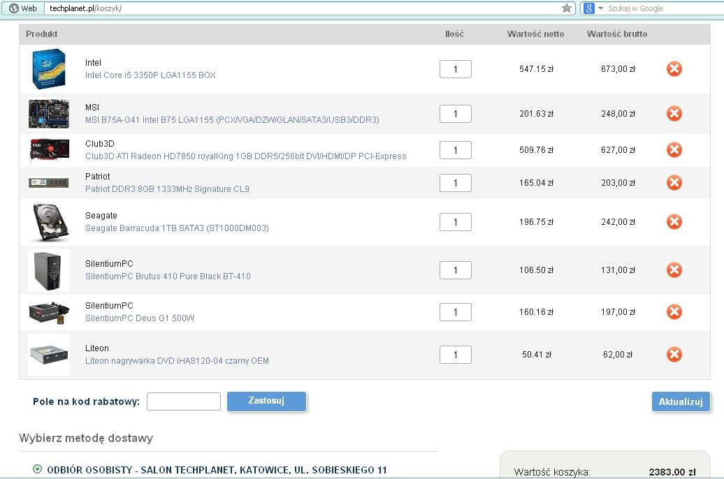Remove SilentiumPC Brutus 410 case from cart
The image size is (724, 479).
tap(674, 270)
